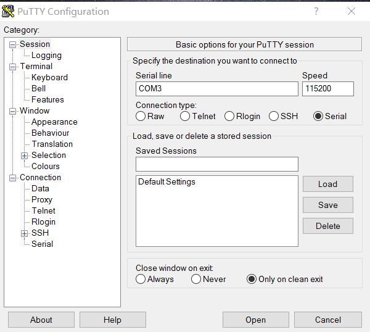This screenshot has height=332, width=370.
Task: Click the Open button to connect
Action: pyautogui.click(x=256, y=320)
